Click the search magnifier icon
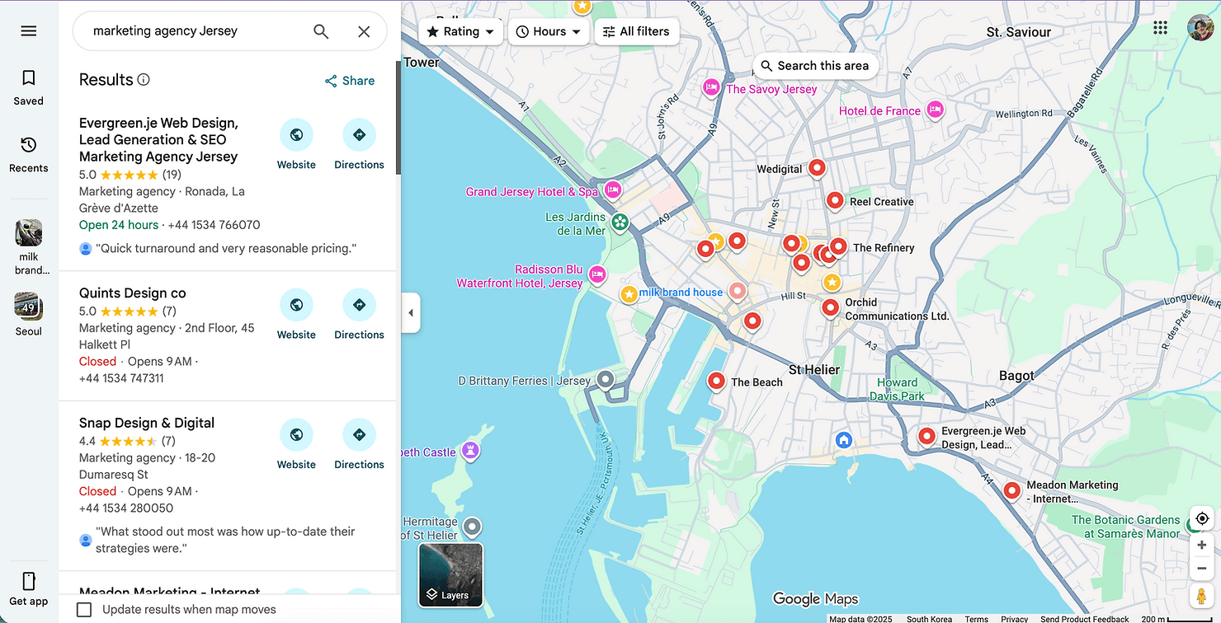1221x623 pixels. (x=320, y=31)
